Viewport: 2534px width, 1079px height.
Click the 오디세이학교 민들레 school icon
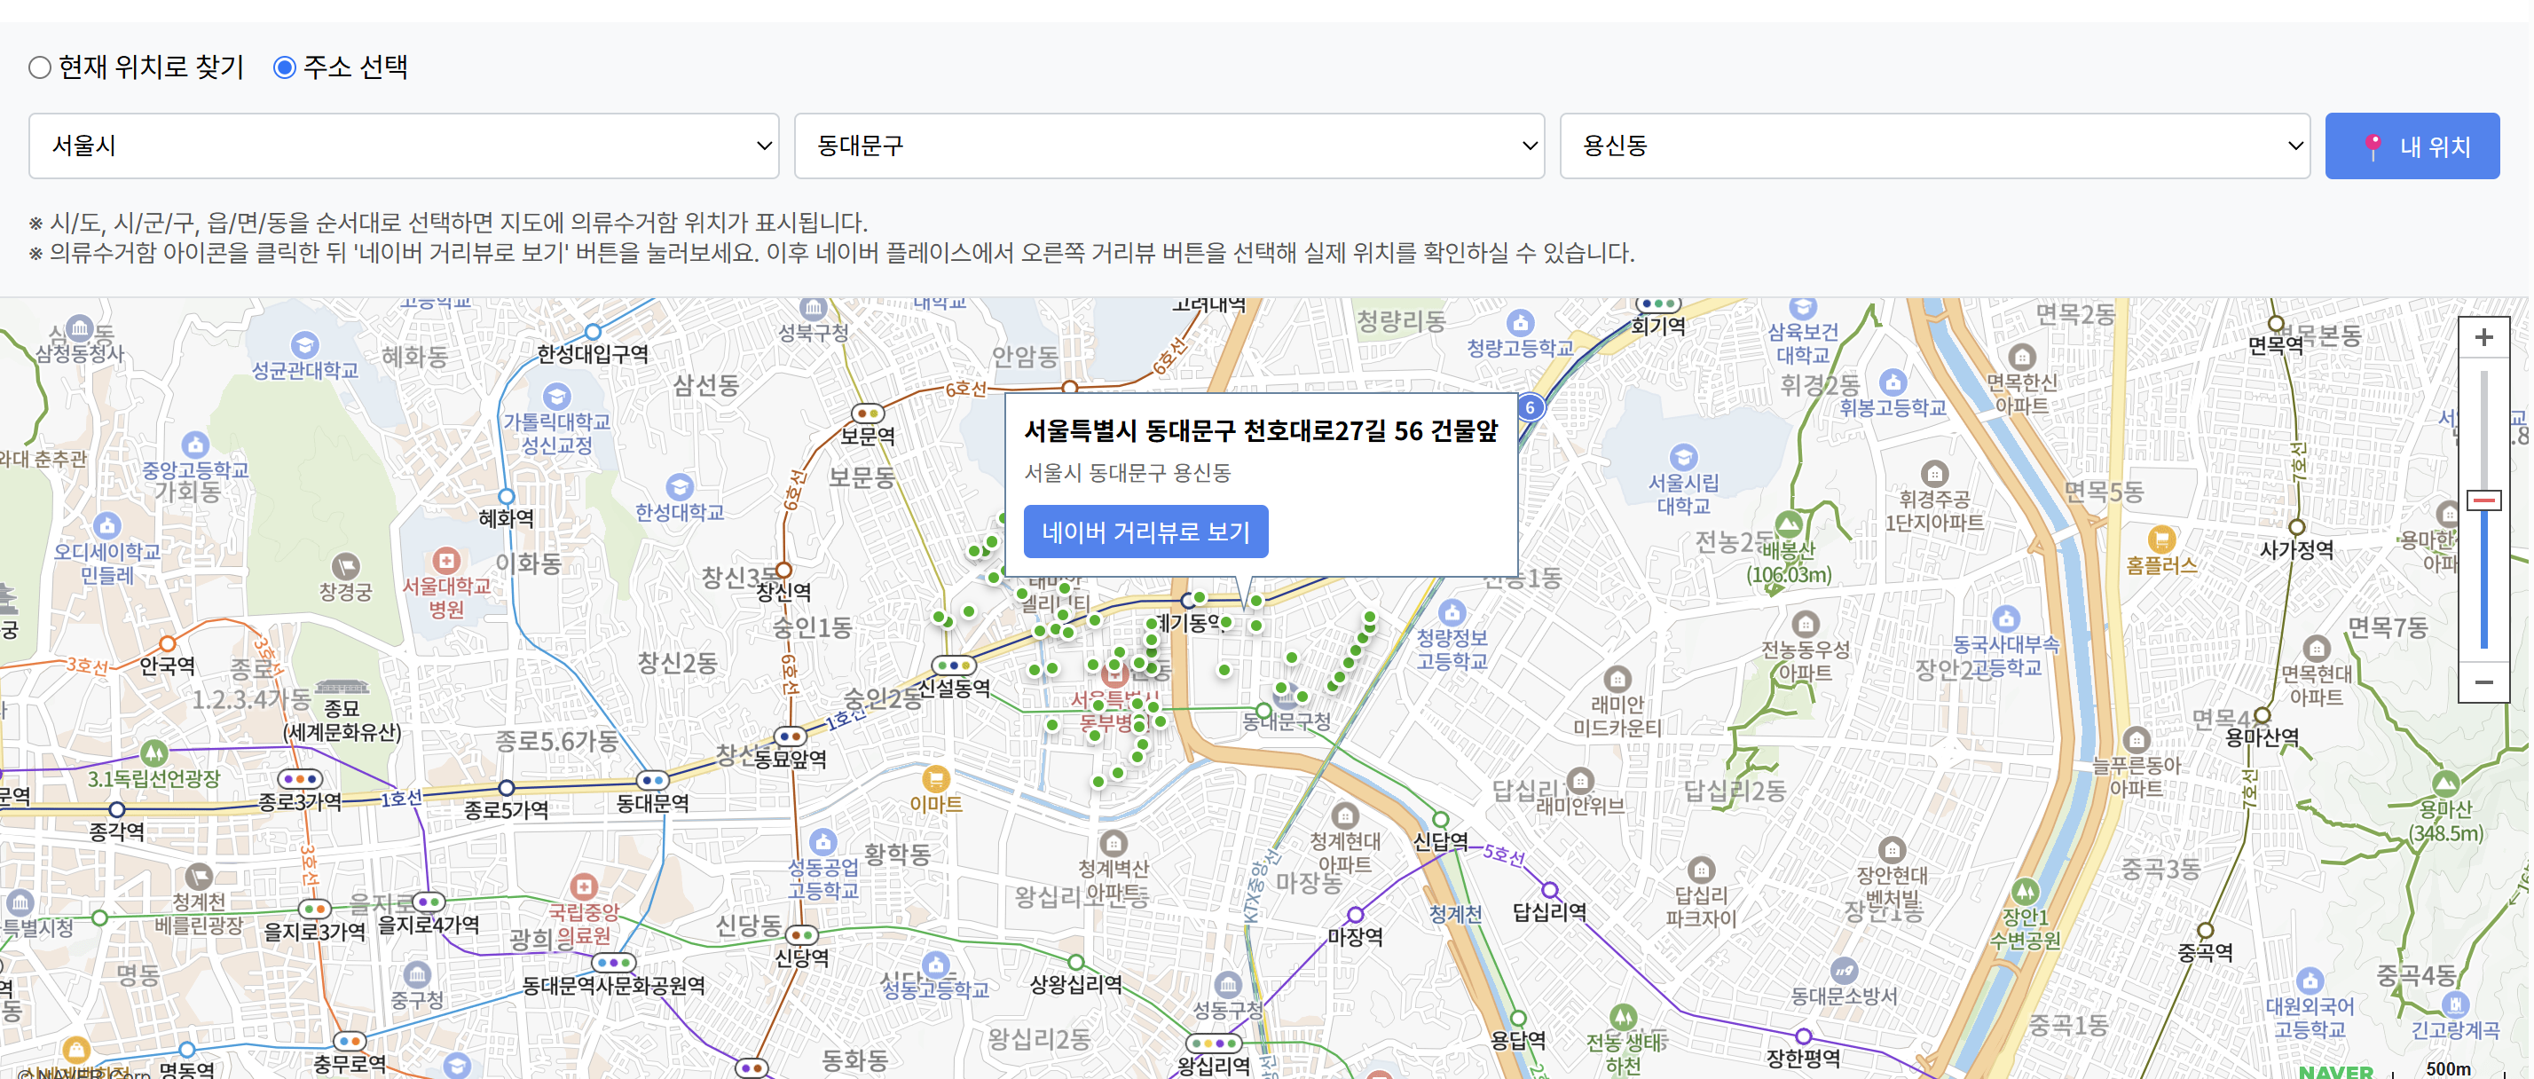[x=107, y=526]
